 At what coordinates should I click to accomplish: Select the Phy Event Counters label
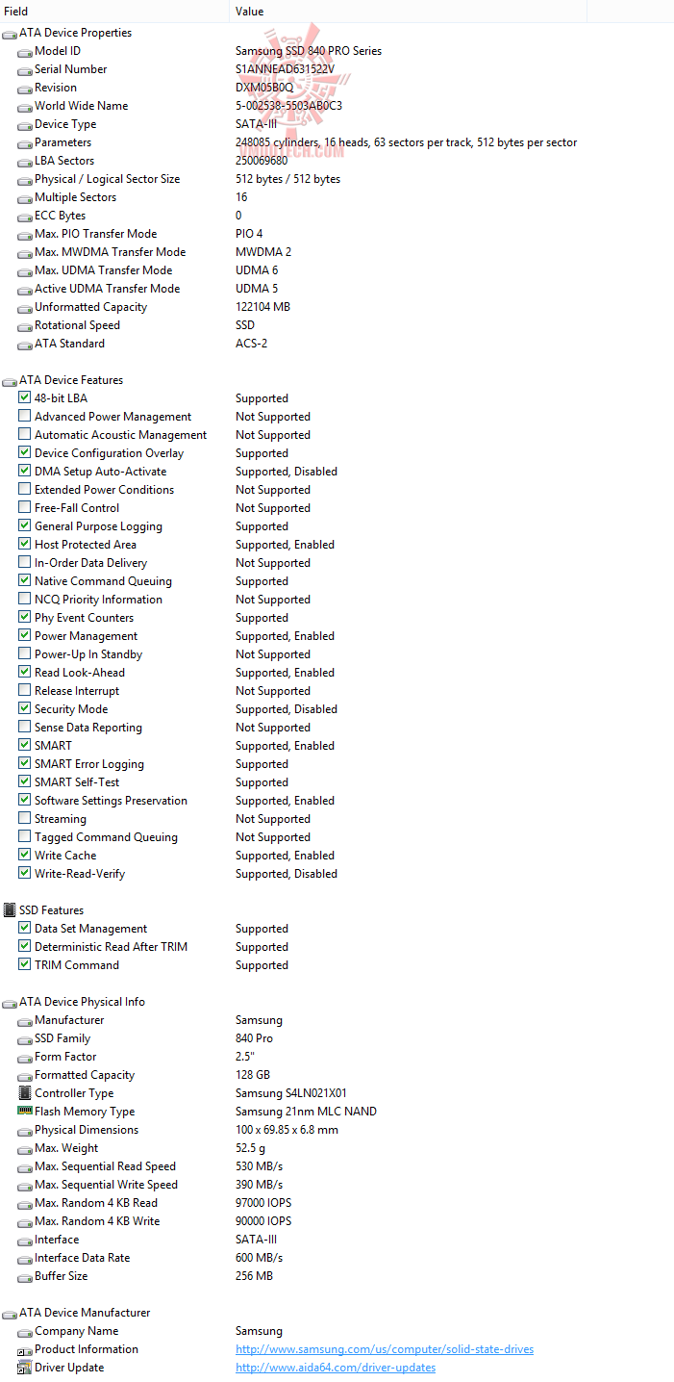pos(84,618)
